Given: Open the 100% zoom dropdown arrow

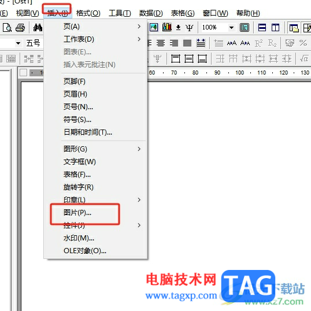Looking at the screenshot, I should [x=231, y=27].
